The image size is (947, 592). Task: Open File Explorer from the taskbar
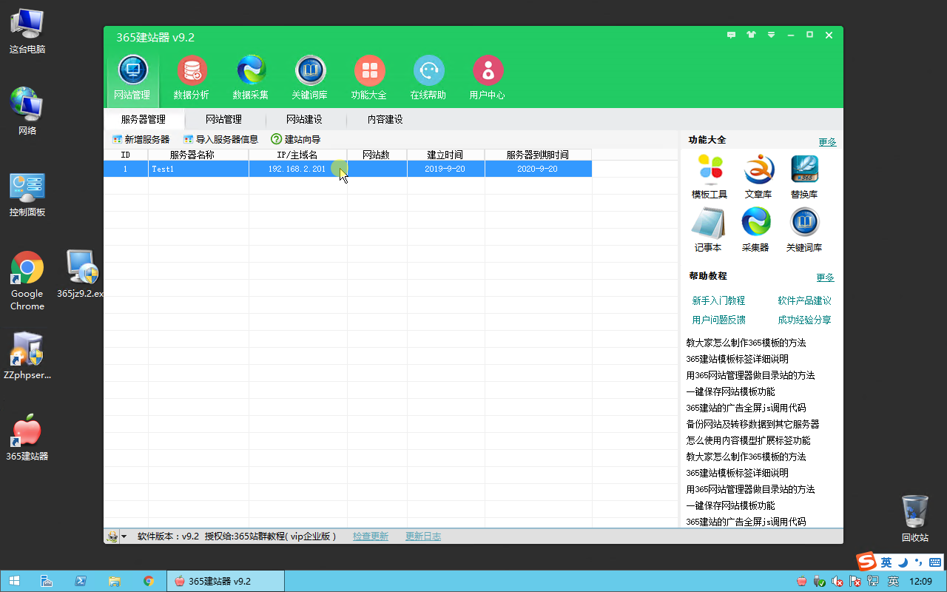click(x=114, y=581)
